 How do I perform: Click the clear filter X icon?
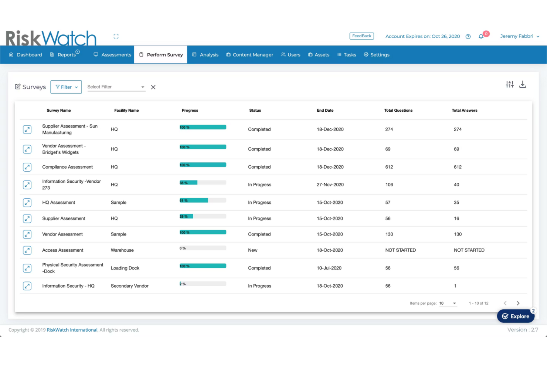click(153, 87)
